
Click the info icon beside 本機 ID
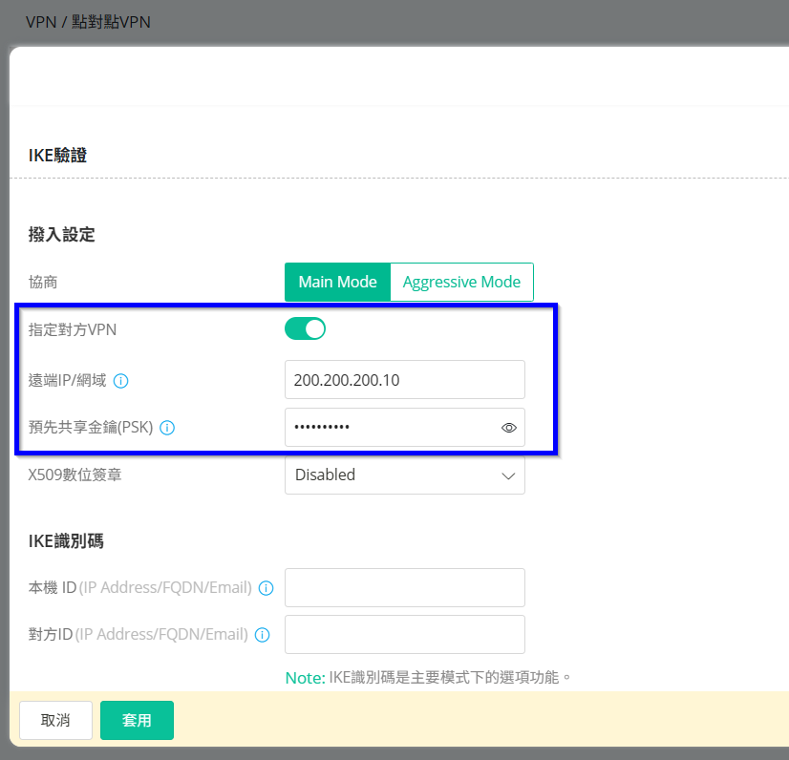point(267,588)
